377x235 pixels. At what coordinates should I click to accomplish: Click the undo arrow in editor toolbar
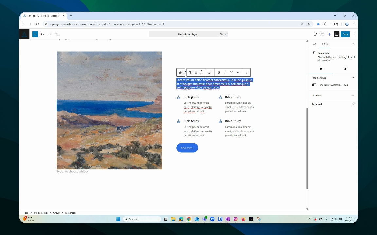tap(42, 34)
